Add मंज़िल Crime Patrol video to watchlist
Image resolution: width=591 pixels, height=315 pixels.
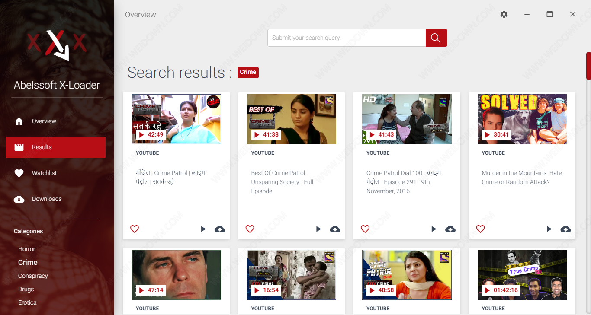135,229
